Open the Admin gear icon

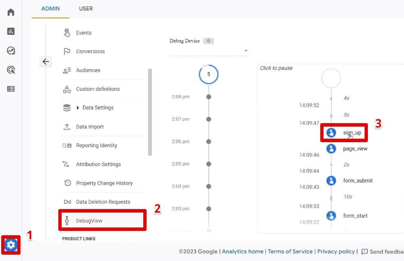[11, 245]
